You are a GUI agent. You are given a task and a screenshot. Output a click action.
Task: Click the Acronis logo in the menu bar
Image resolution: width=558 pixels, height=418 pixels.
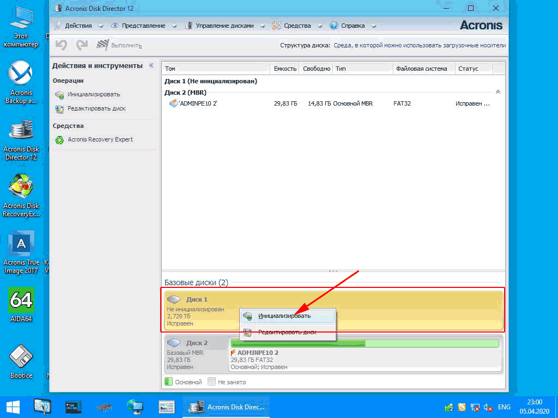[481, 25]
